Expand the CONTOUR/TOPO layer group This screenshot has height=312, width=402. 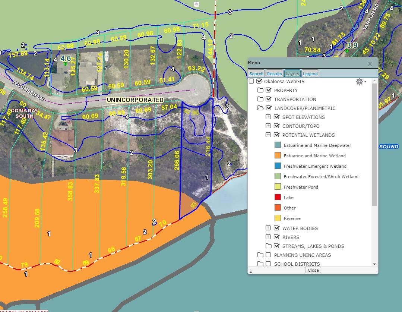click(x=268, y=126)
